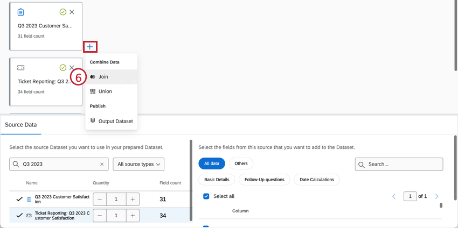Click field count value 31
This screenshot has height=228, width=458.
163,199
